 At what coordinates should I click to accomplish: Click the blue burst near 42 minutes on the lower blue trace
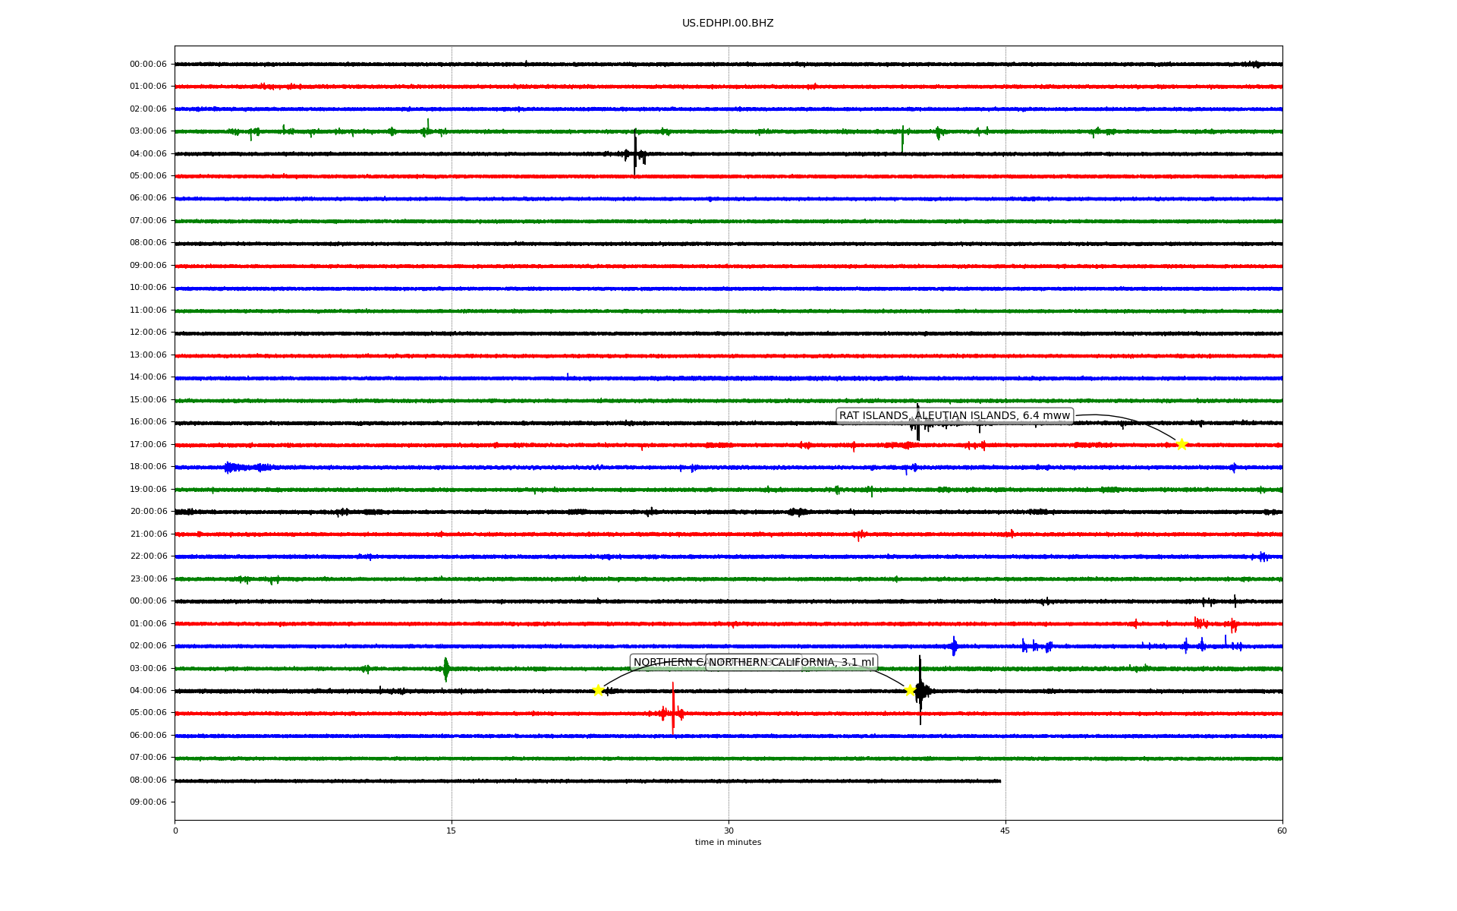point(954,646)
